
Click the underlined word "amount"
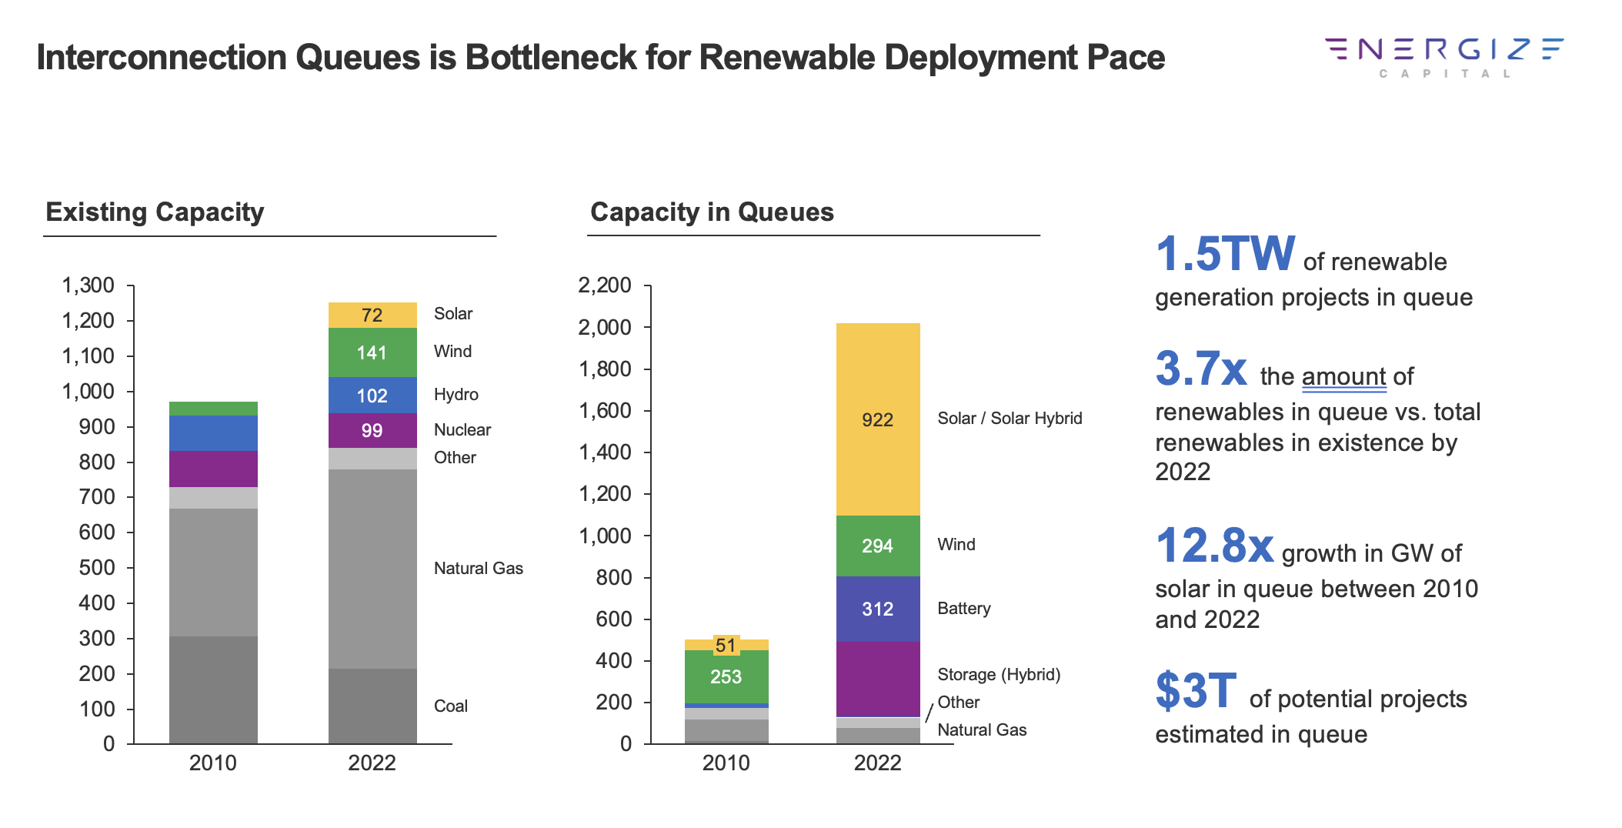tap(1343, 376)
